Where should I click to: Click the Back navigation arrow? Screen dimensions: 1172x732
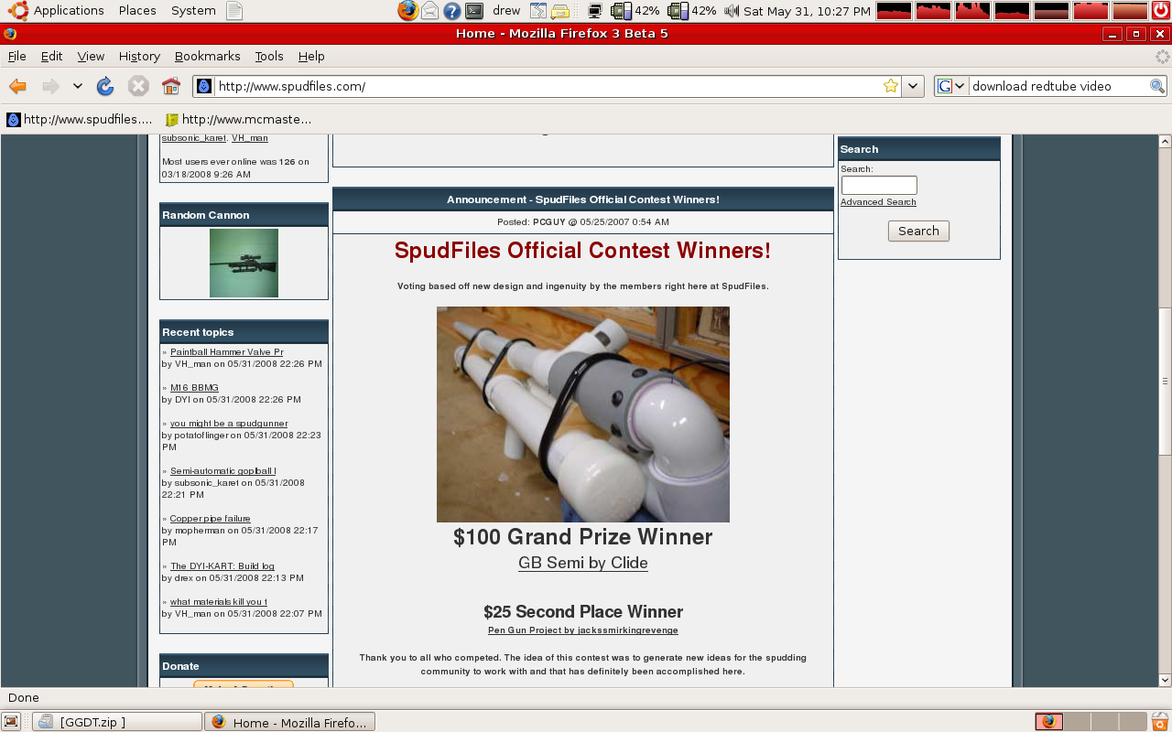(x=17, y=86)
